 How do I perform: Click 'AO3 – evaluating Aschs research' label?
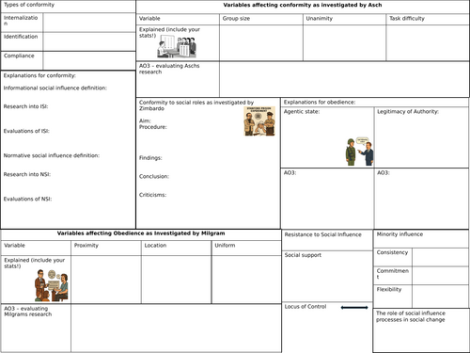point(169,69)
